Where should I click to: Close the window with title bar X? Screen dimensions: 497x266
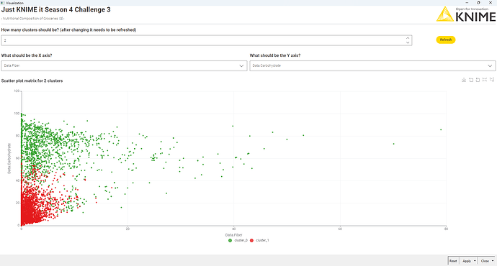point(491,3)
